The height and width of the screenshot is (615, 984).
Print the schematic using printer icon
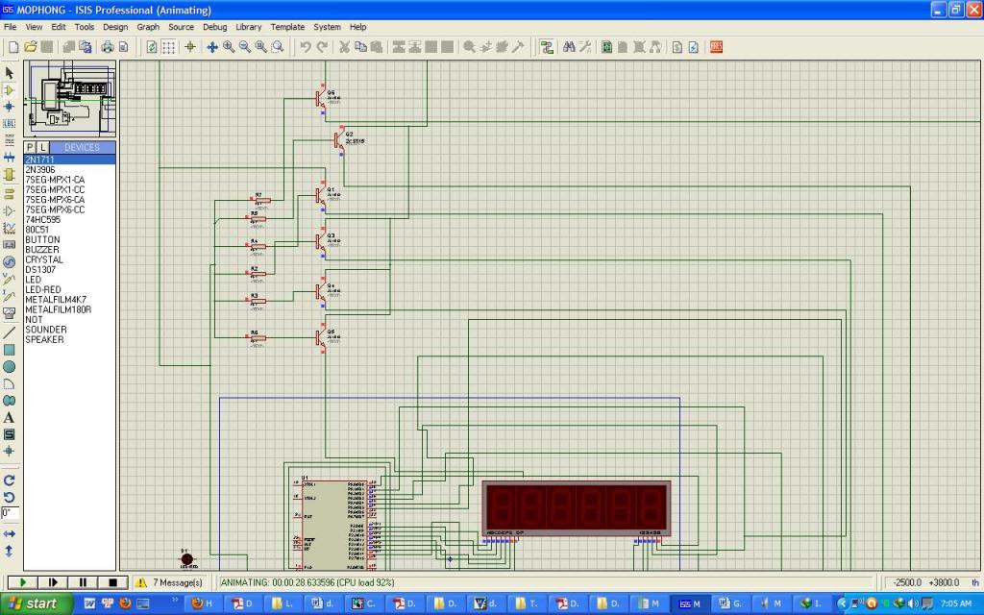(108, 46)
